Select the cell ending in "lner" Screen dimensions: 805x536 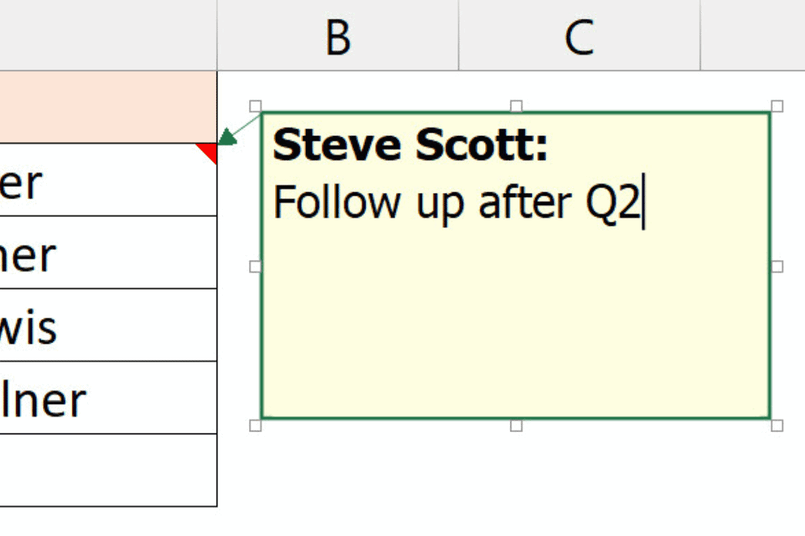click(107, 397)
